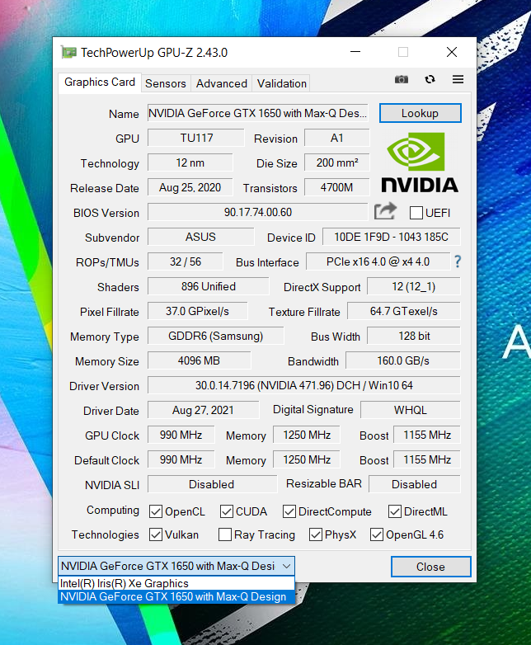Open the Advanced tab
The width and height of the screenshot is (531, 645).
point(221,83)
